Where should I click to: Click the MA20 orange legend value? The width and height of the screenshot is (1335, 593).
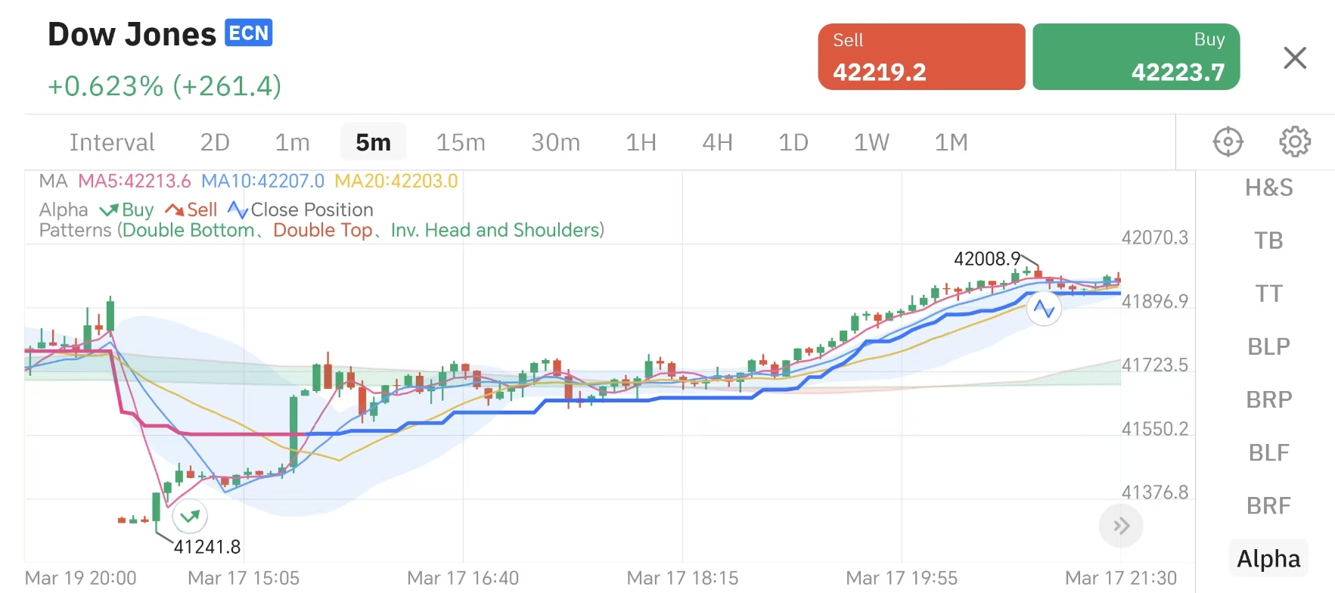[x=396, y=182]
